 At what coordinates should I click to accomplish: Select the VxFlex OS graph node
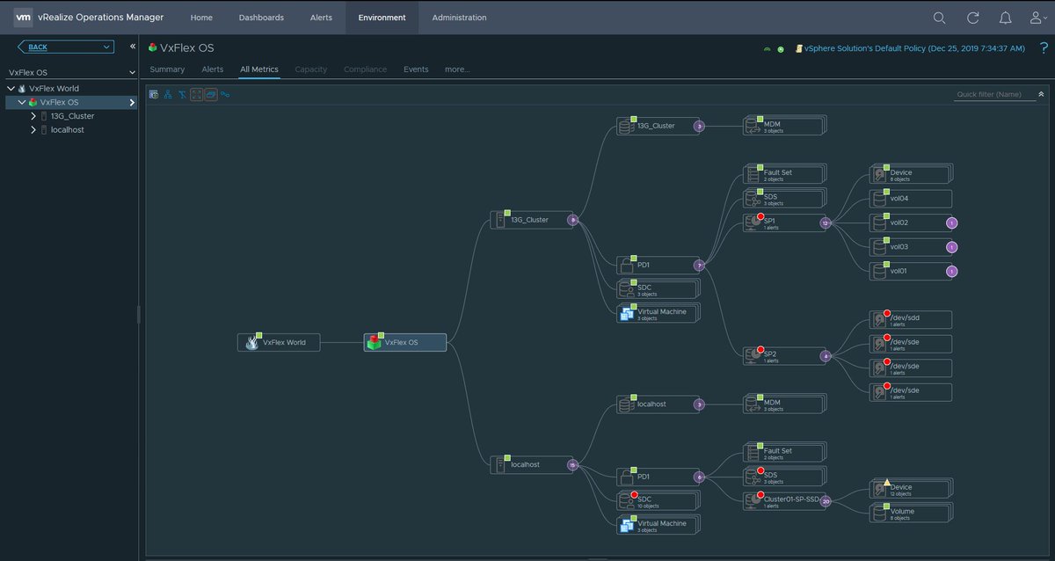405,342
